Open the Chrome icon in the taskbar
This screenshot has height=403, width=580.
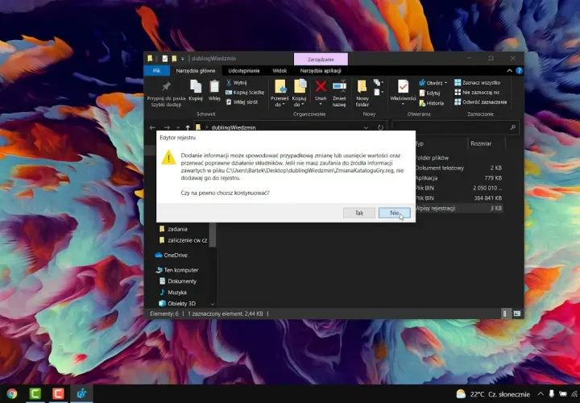click(x=12, y=393)
